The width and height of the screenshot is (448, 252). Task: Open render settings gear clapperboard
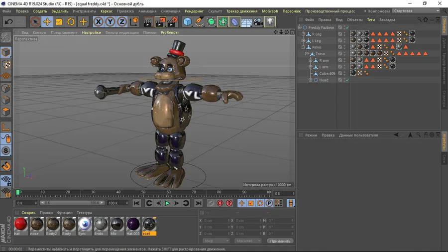tap(173, 22)
